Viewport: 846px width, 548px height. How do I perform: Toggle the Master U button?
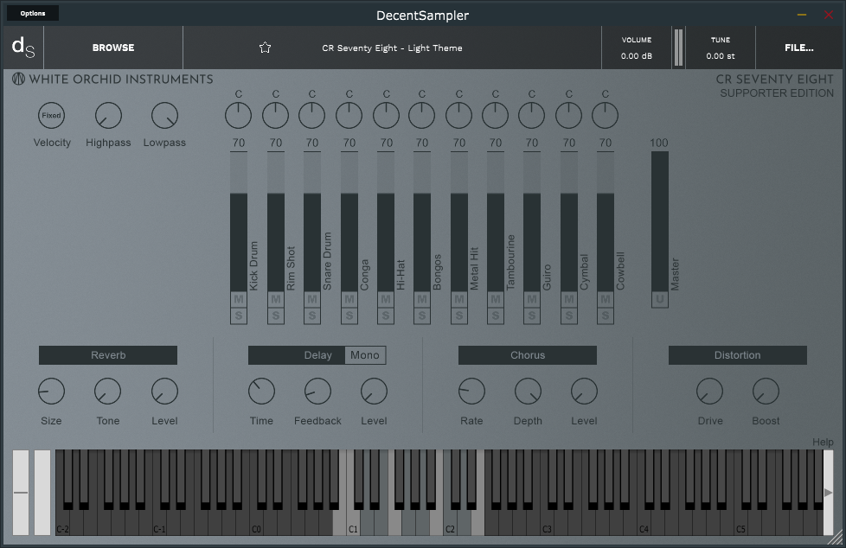[660, 299]
